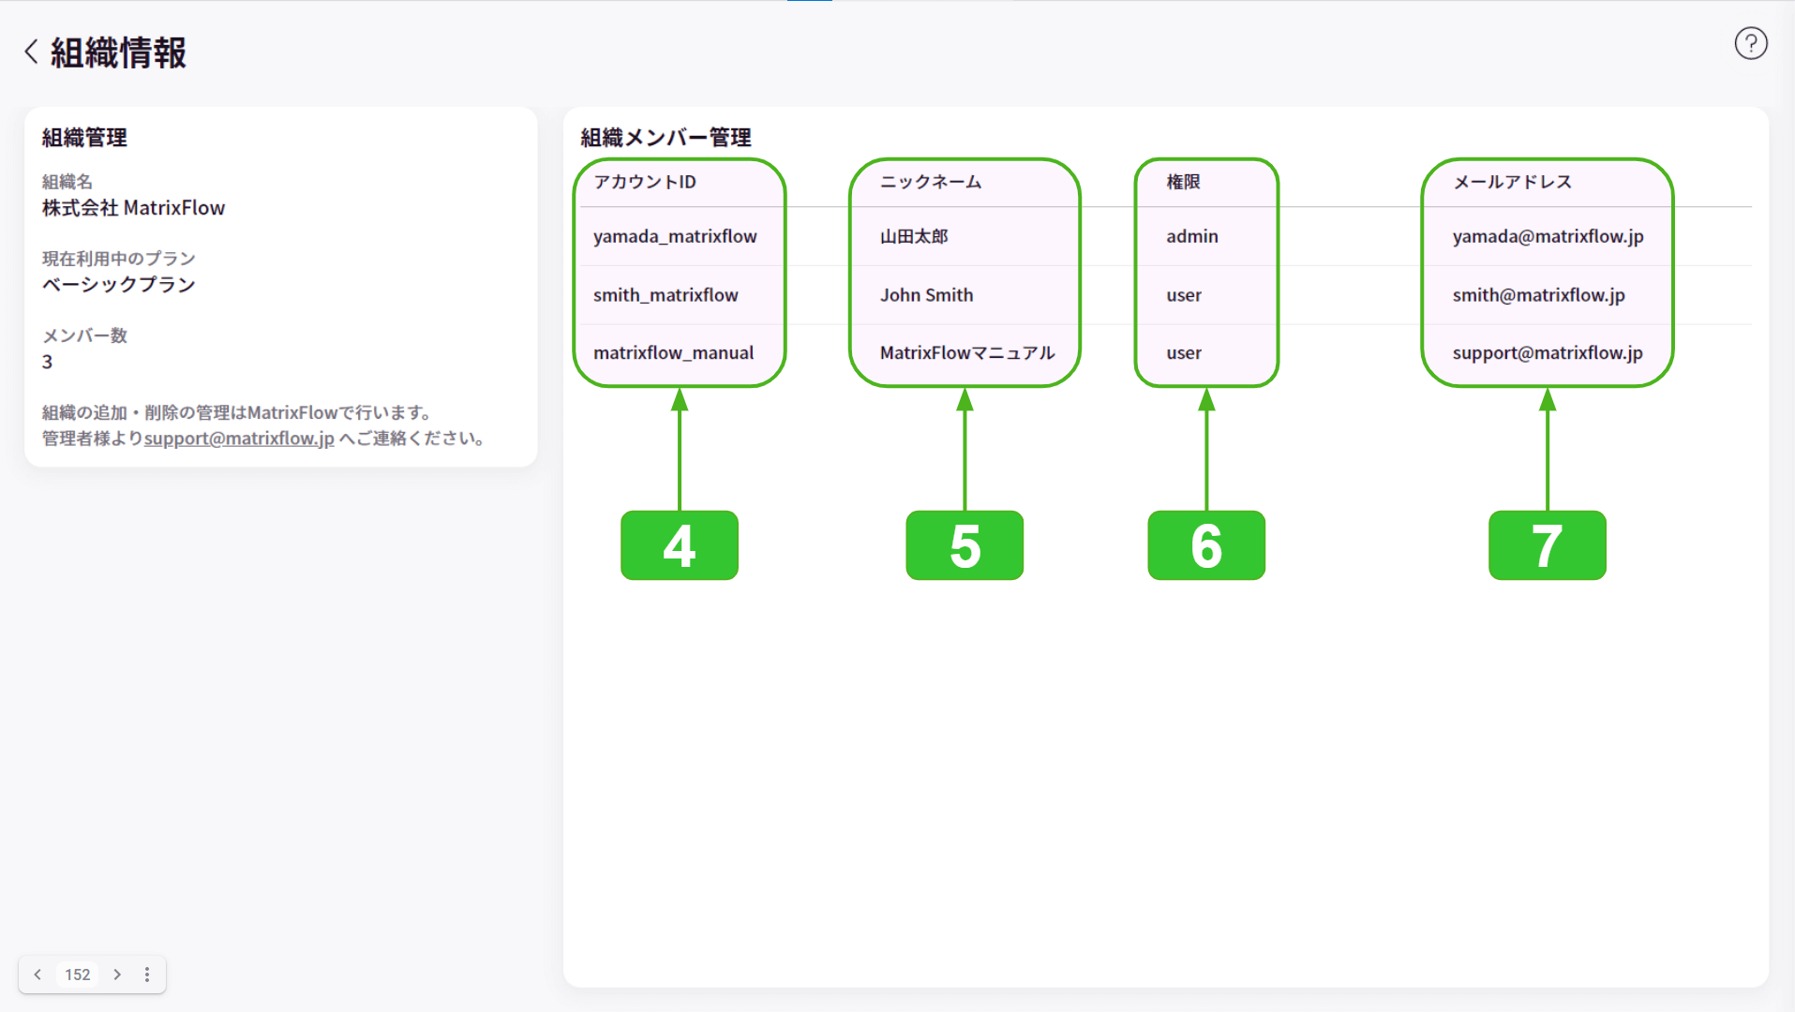Click the email smith@matrixflow.jp
This screenshot has width=1795, height=1012.
click(x=1538, y=295)
